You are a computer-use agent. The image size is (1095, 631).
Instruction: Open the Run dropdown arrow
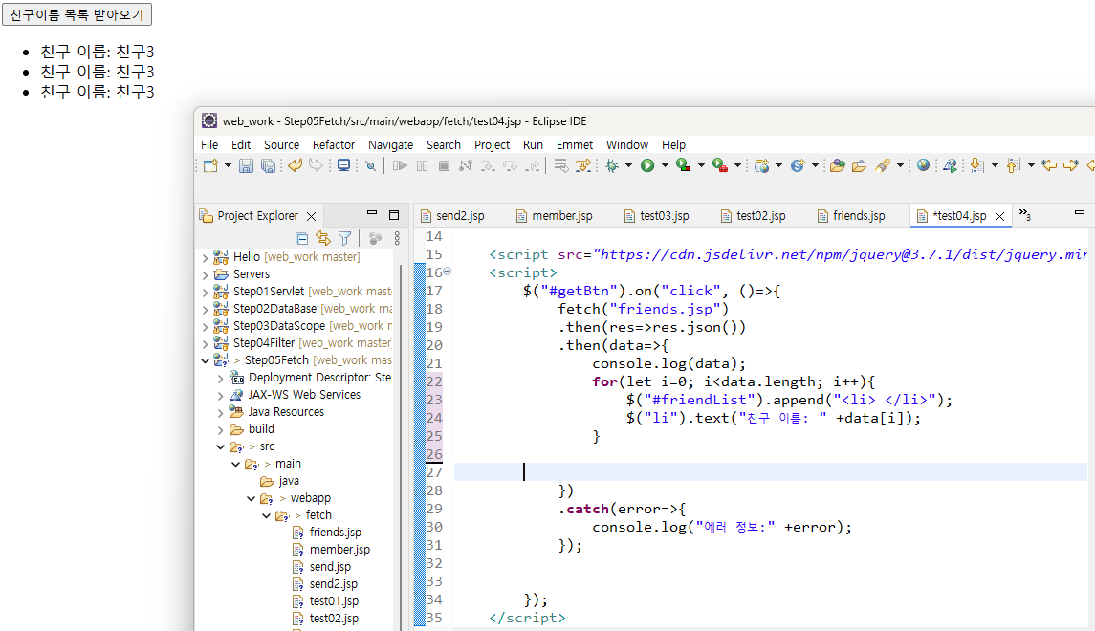tap(665, 165)
